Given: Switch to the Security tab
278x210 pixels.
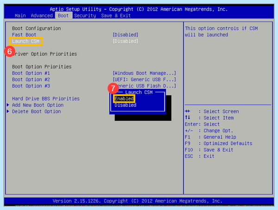Looking at the screenshot, I should (x=85, y=16).
